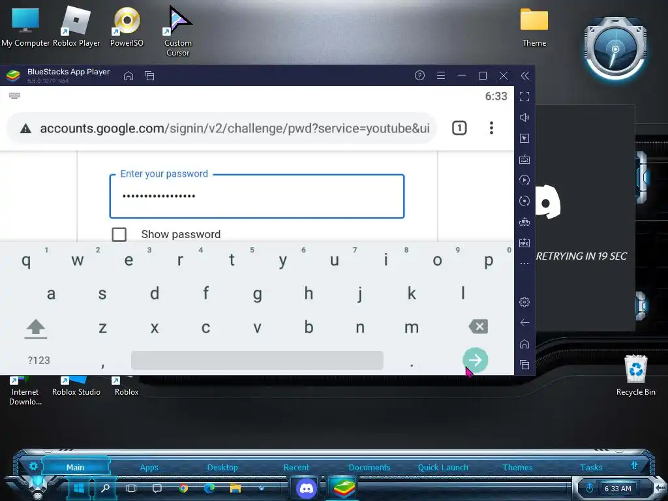This screenshot has width=668, height=501.
Task: Tap the q key
Action: (26, 260)
